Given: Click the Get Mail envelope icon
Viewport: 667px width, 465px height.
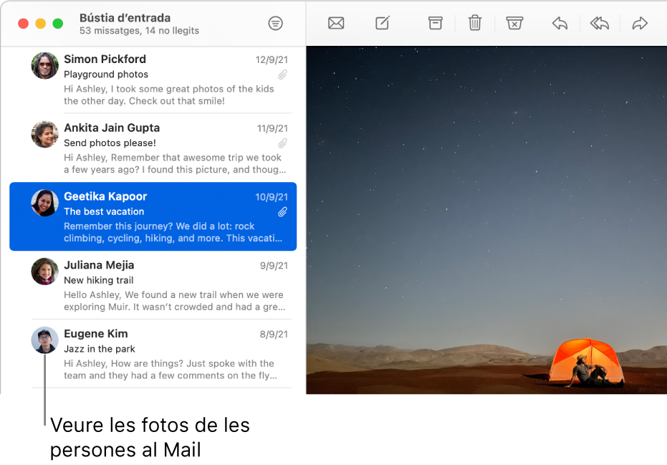Looking at the screenshot, I should tap(335, 23).
